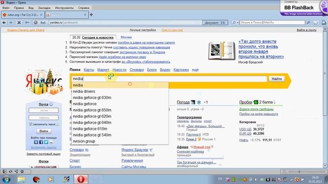The width and height of the screenshot is (328, 184).
Task: Select suggestion 'nvision group'
Action: click(120, 141)
